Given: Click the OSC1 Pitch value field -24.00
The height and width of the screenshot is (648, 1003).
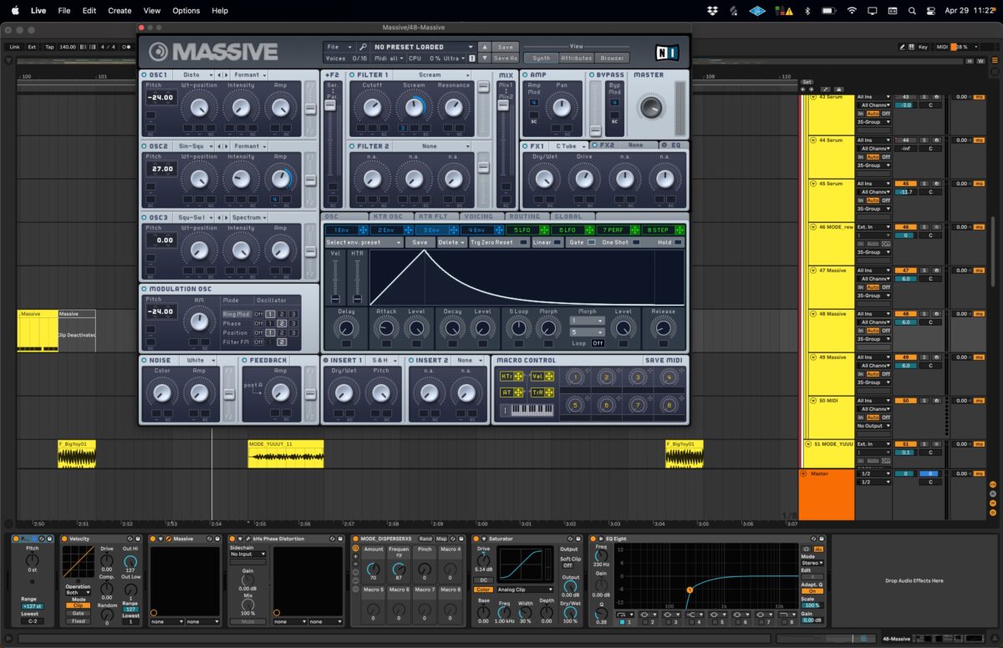Looking at the screenshot, I should 160,98.
